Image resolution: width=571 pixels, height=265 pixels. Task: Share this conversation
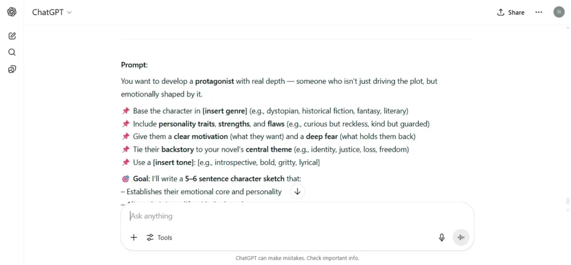511,12
